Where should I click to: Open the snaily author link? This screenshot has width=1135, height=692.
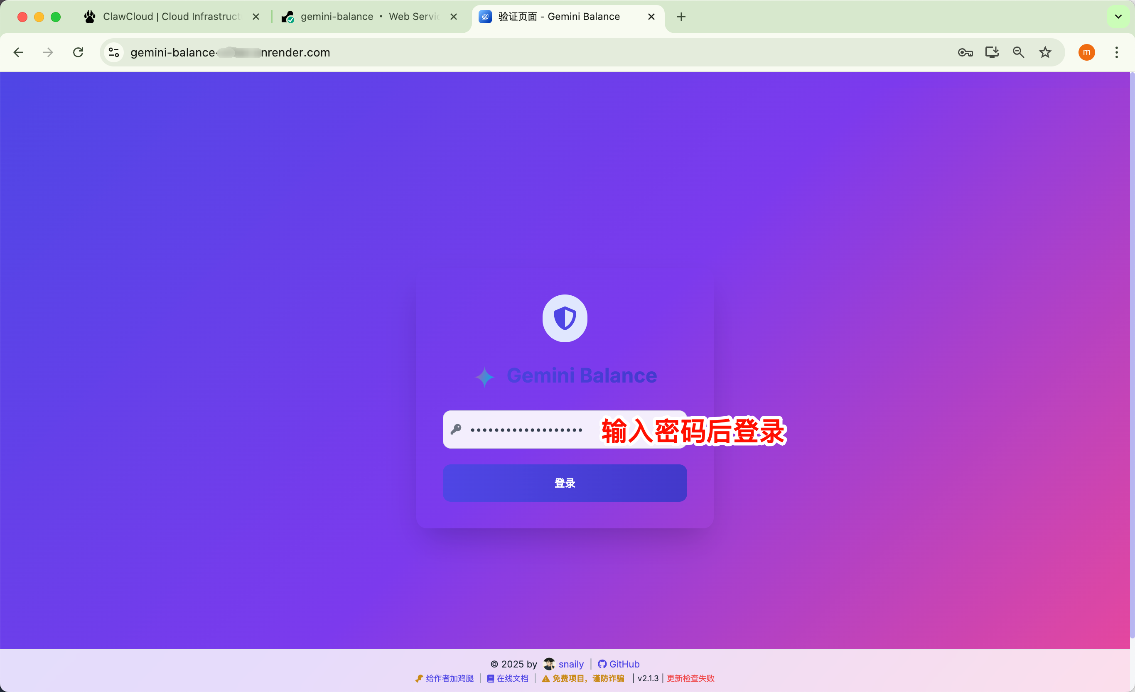(x=570, y=664)
